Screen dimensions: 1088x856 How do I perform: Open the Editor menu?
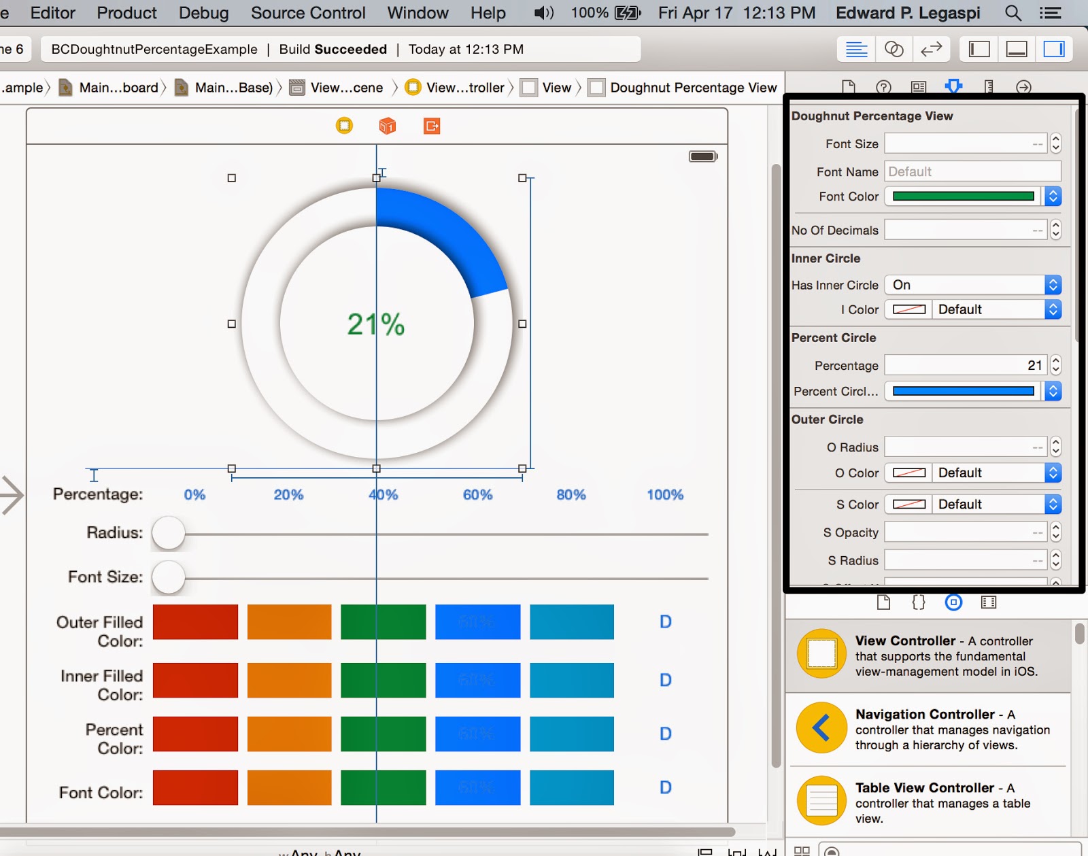pyautogui.click(x=52, y=13)
